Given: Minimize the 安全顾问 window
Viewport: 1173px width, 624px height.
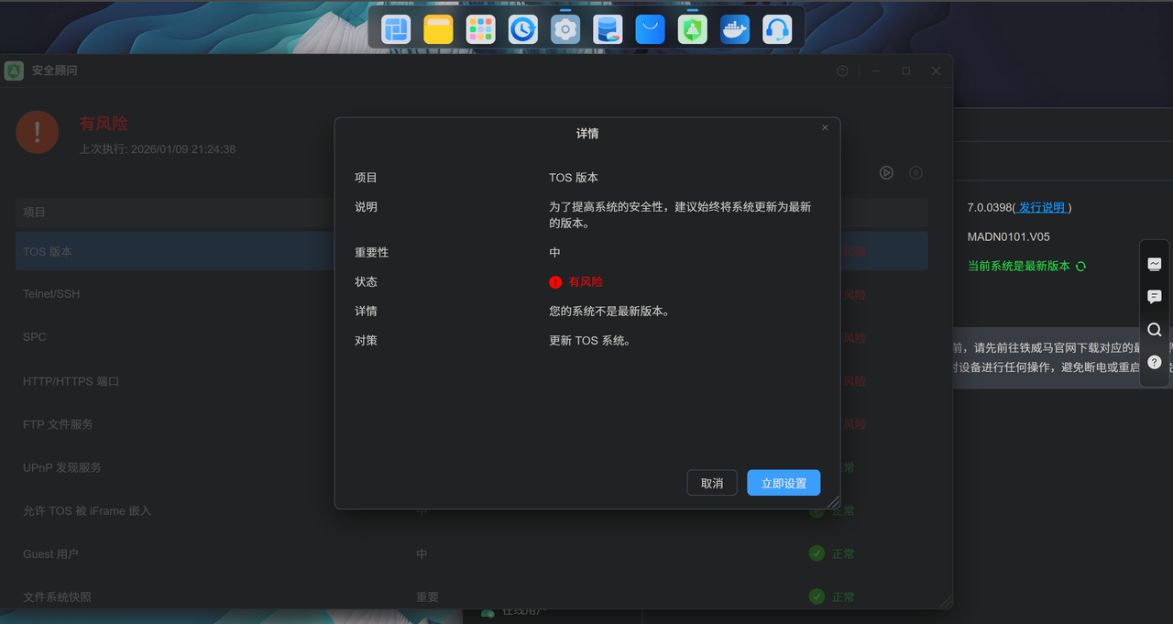Looking at the screenshot, I should point(876,71).
